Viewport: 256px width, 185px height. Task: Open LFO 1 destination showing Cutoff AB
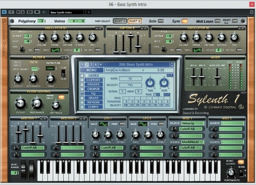(x=112, y=148)
